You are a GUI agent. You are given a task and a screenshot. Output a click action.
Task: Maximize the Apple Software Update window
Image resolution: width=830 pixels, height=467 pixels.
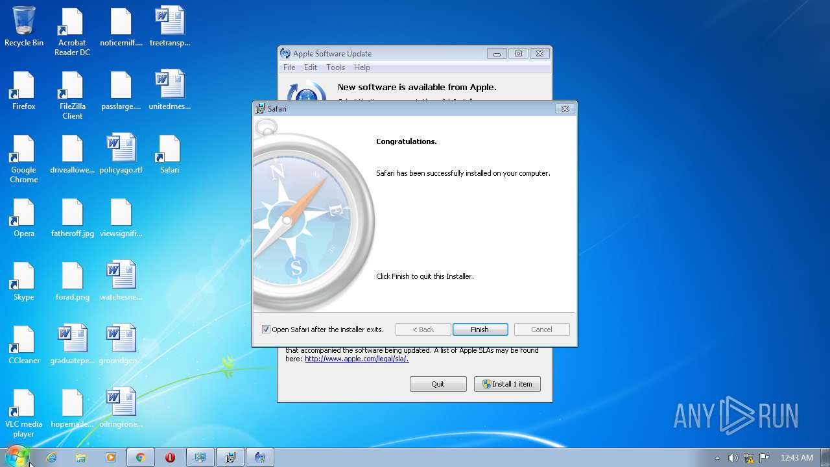tap(518, 54)
